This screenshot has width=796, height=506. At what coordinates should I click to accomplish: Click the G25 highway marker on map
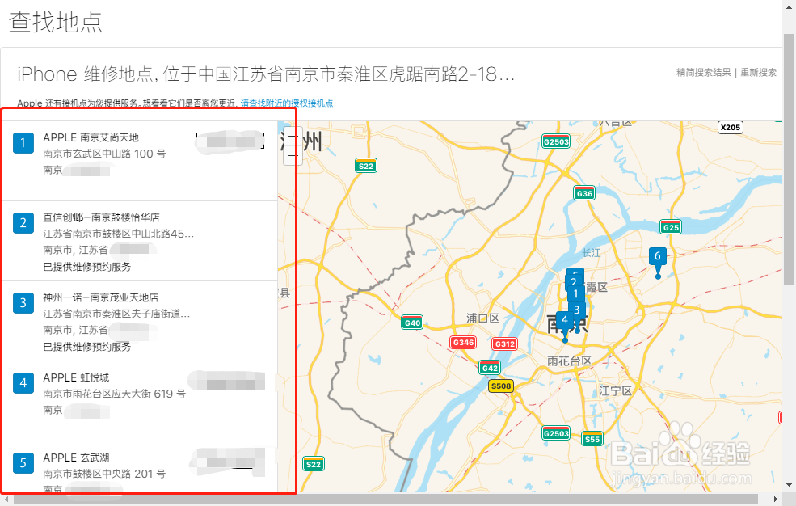coord(671,227)
